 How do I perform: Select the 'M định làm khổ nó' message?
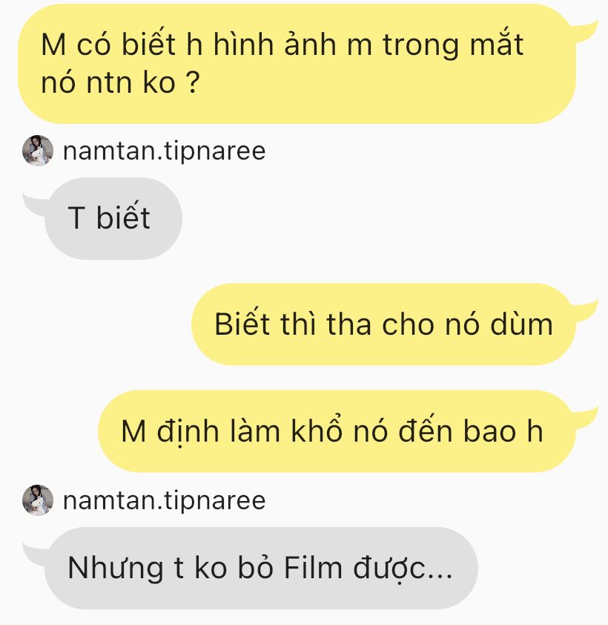337,431
